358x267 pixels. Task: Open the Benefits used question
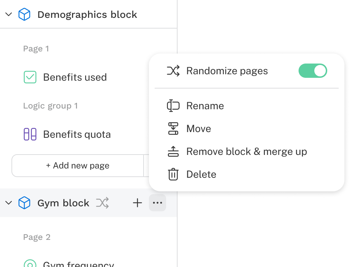tap(75, 77)
